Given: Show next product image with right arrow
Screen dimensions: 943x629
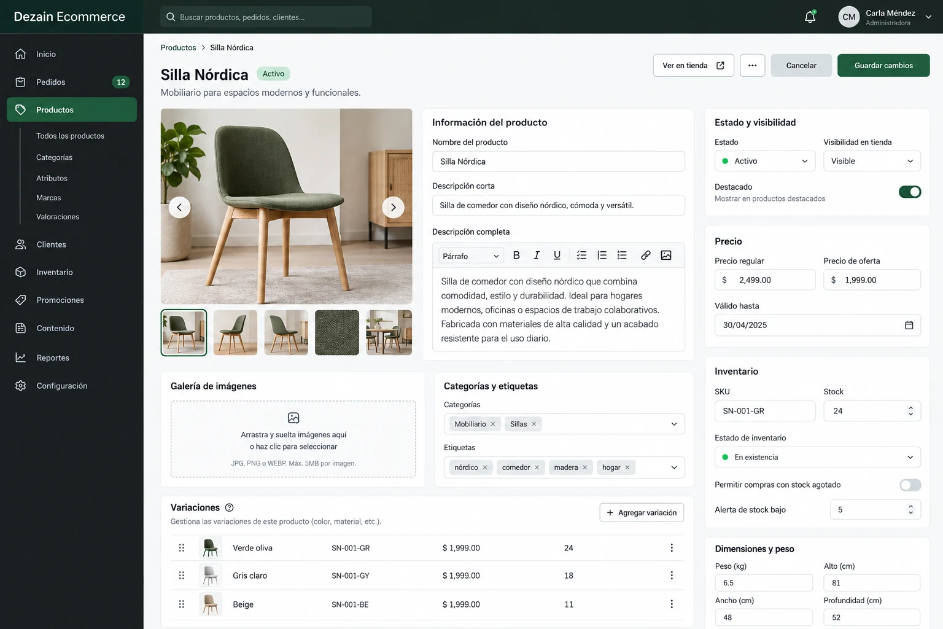Looking at the screenshot, I should [x=393, y=207].
